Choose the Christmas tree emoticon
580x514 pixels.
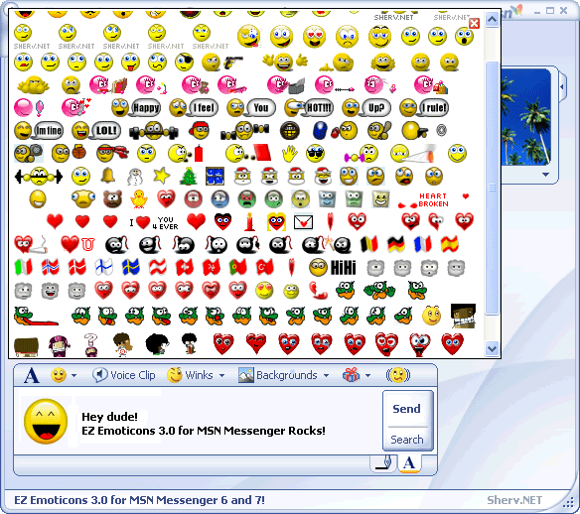click(x=189, y=176)
